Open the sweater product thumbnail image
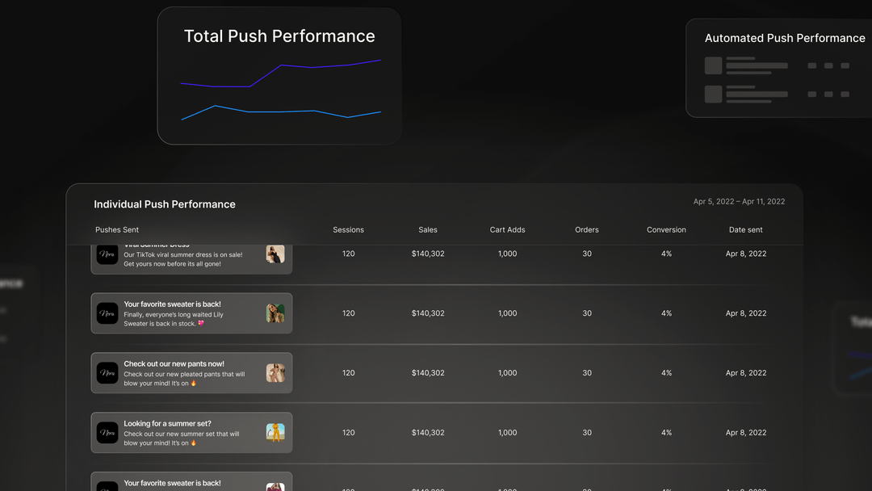Image resolution: width=872 pixels, height=491 pixels. point(275,313)
